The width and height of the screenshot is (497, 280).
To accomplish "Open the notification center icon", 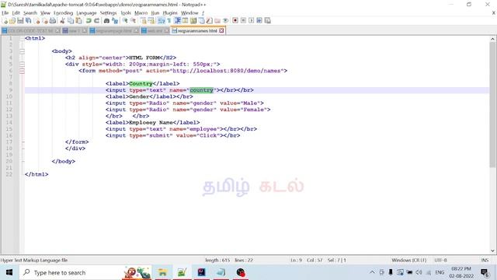I will coord(485,272).
